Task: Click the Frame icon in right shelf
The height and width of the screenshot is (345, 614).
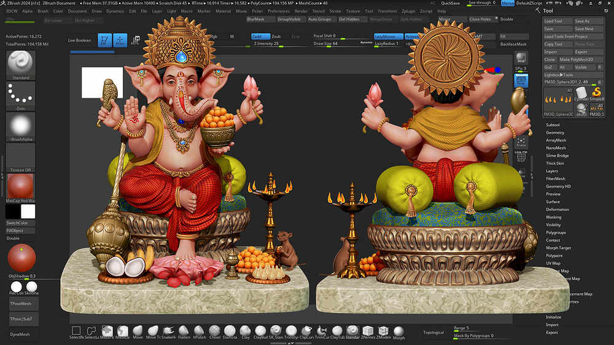Action: 521,142
